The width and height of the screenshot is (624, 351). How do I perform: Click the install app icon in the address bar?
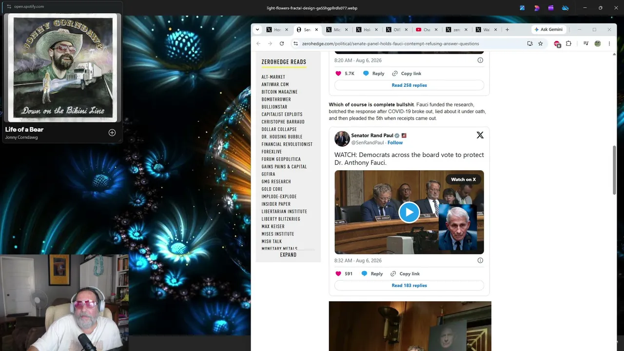pos(530,43)
